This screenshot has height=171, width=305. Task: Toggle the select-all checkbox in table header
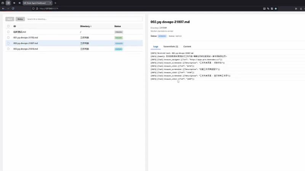8,26
